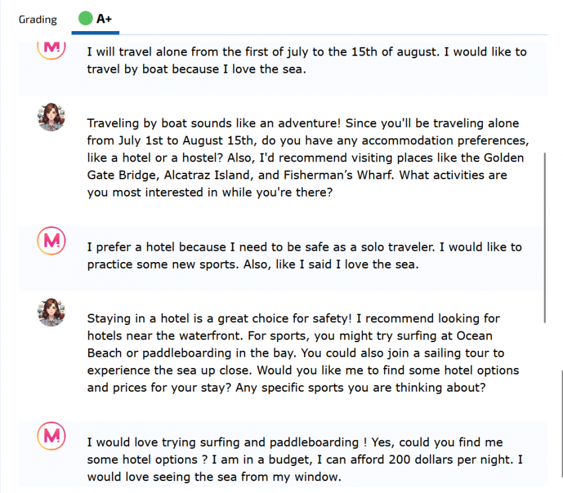Click the user M avatar beside surfing message

click(52, 435)
